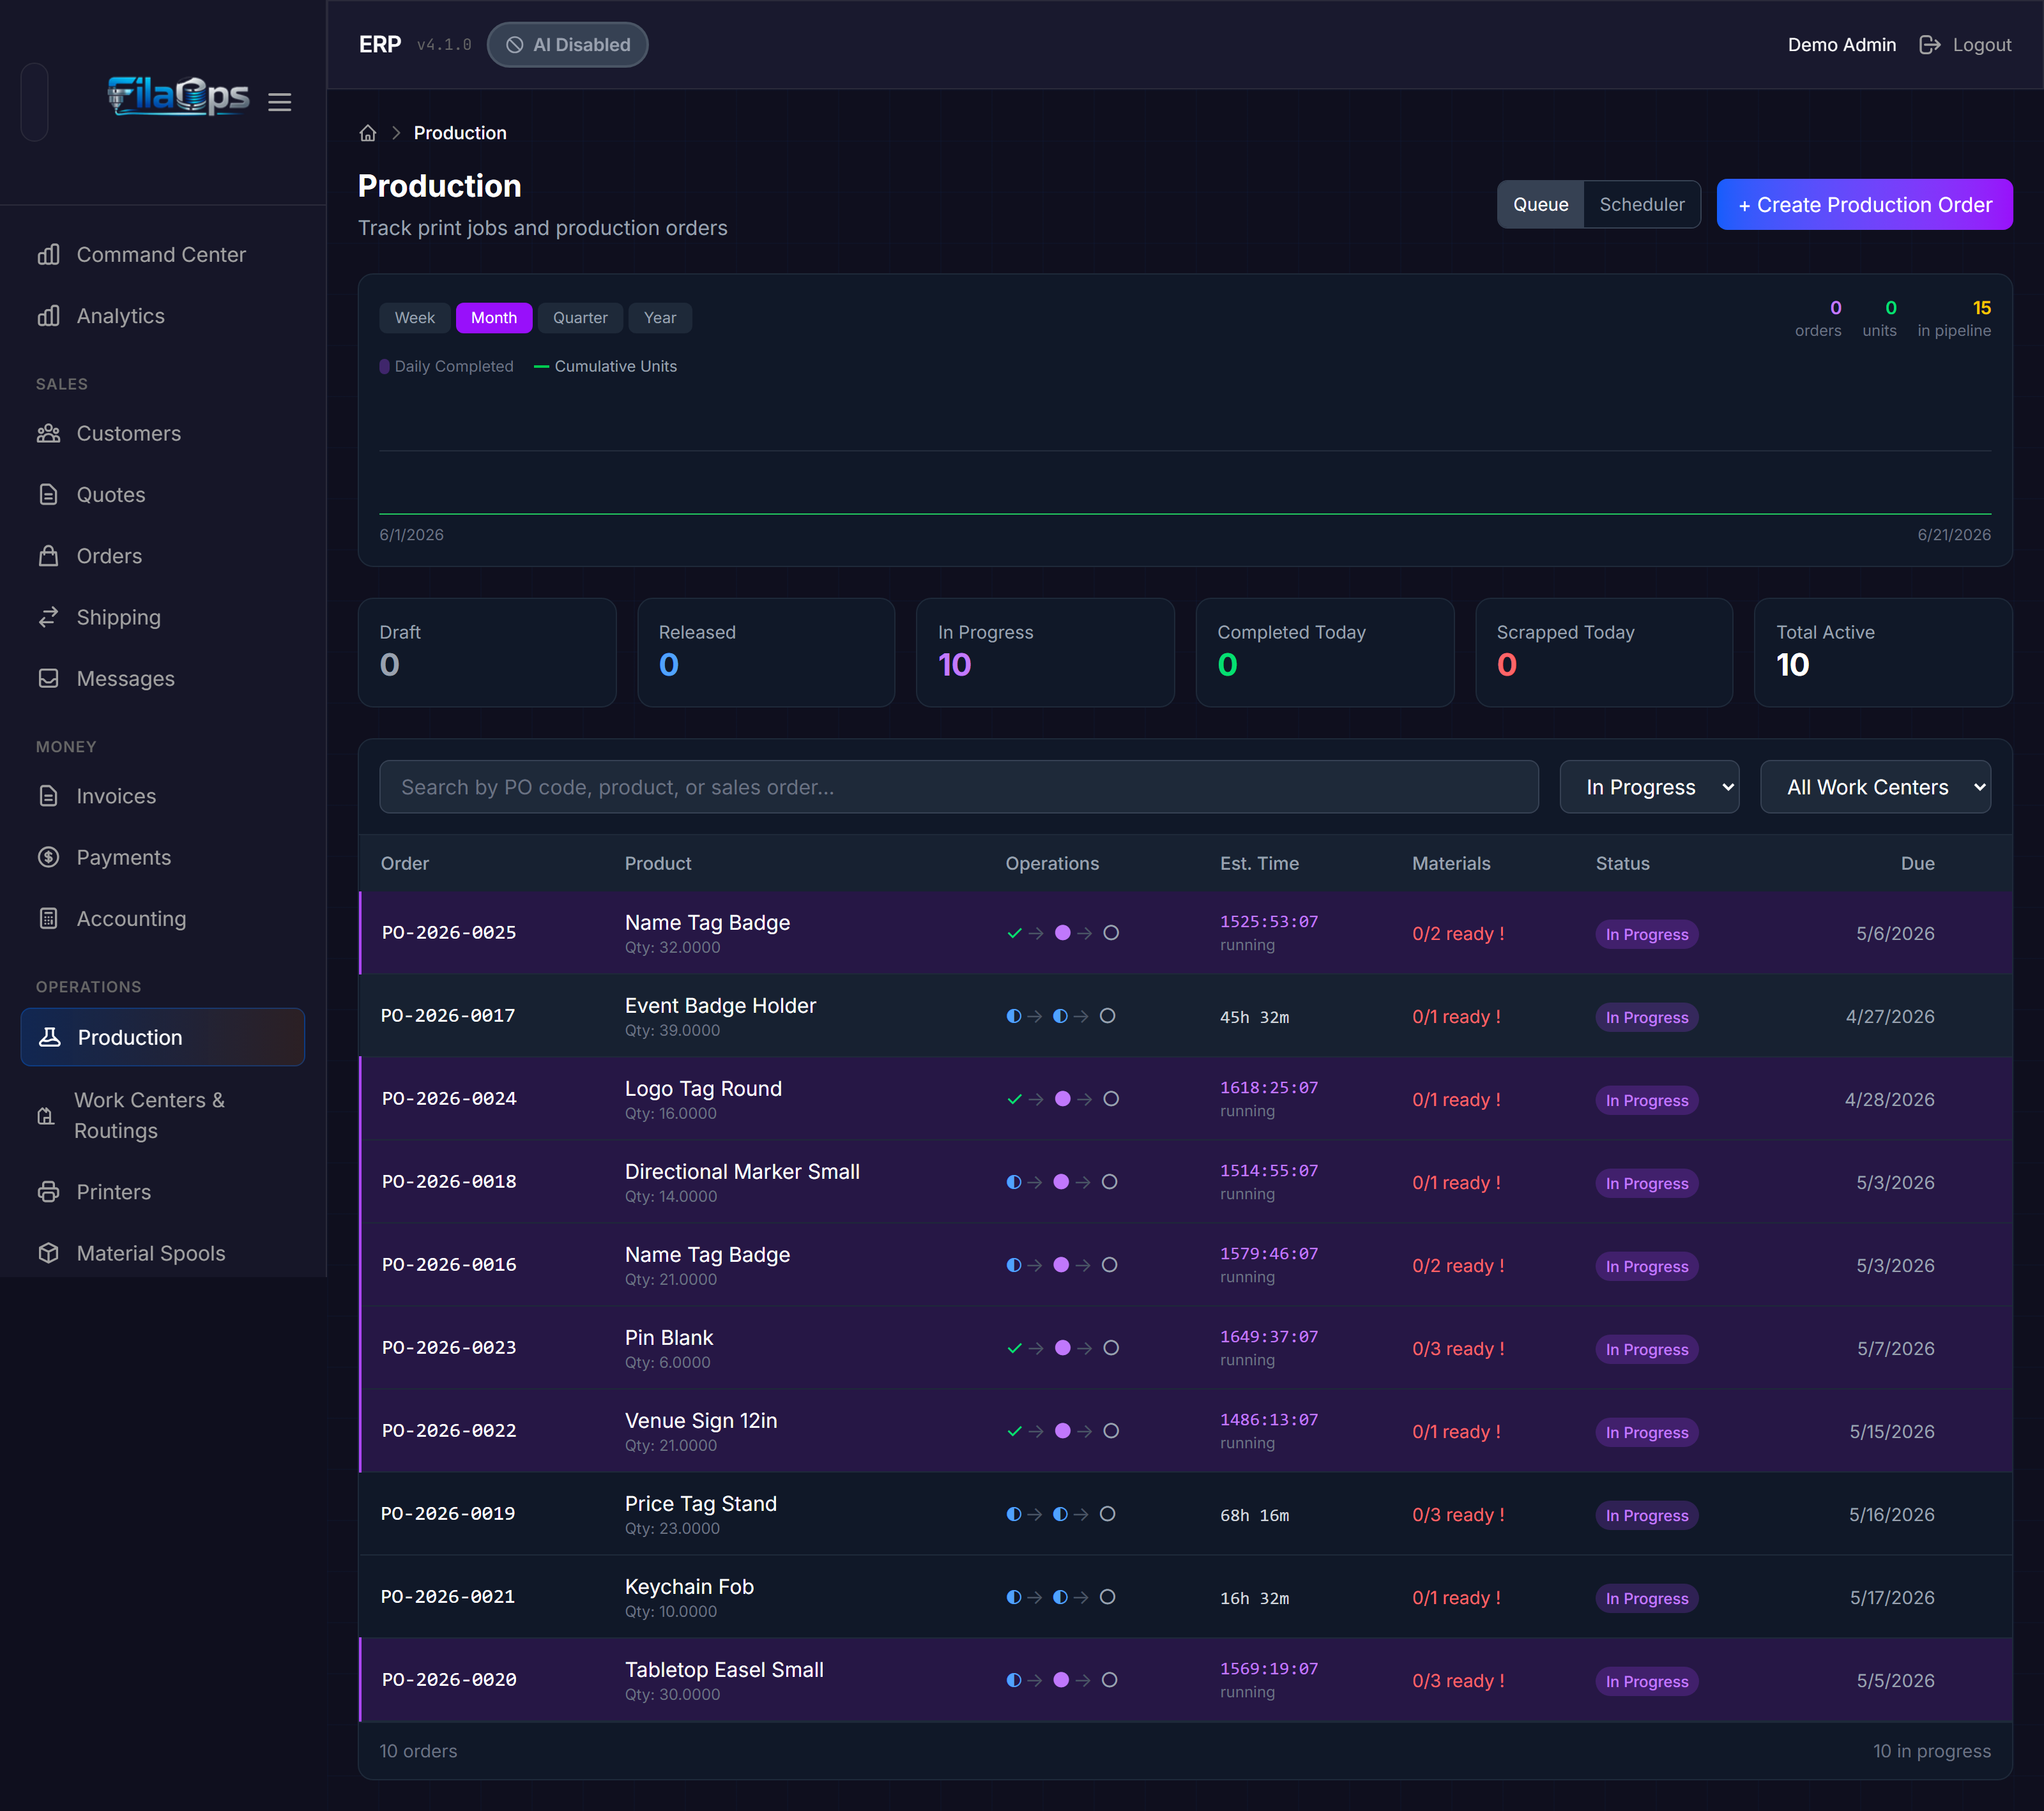This screenshot has width=2044, height=1811.
Task: Click pending empty circle operation for PO-2026-0019
Action: pos(1107,1514)
